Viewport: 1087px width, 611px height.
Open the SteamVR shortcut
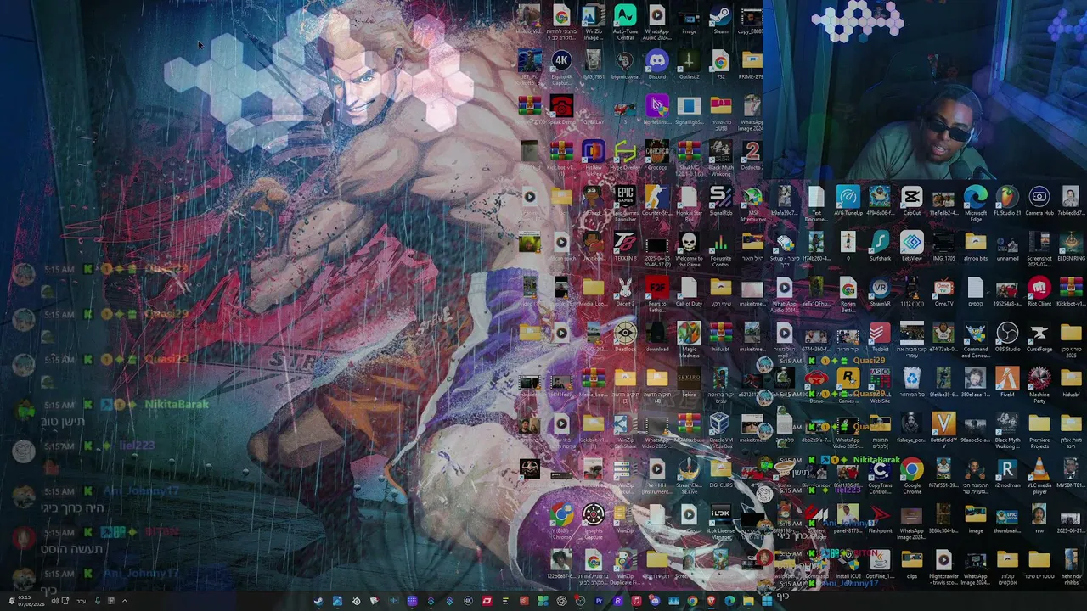(x=880, y=293)
